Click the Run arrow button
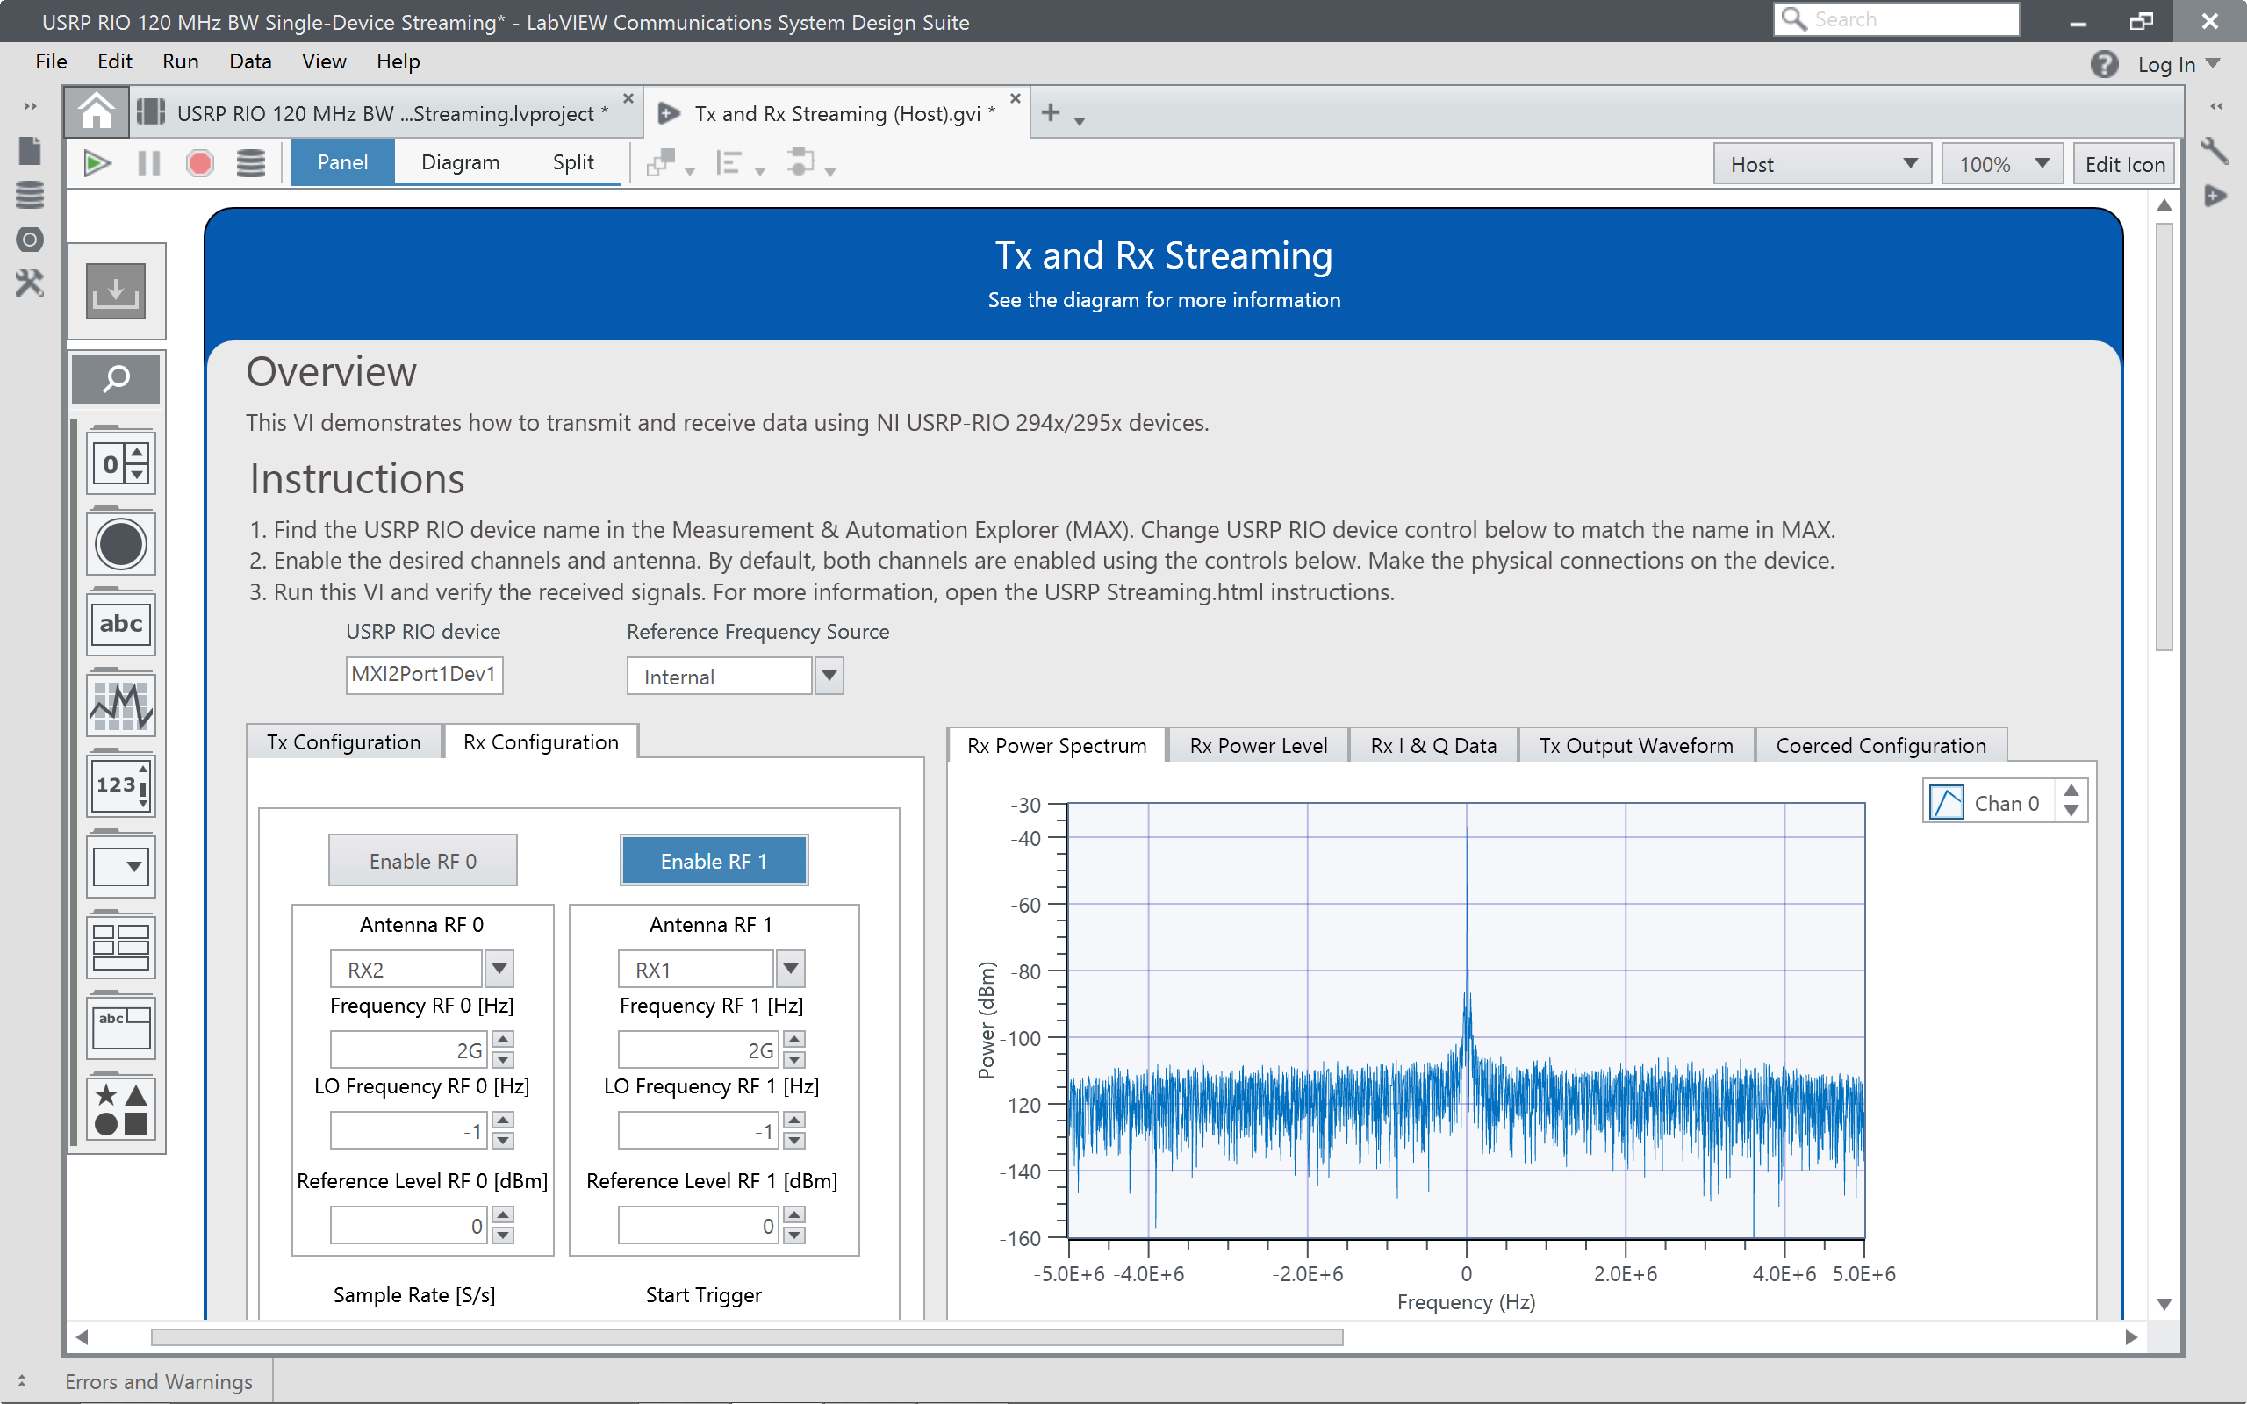2247x1404 pixels. point(97,163)
